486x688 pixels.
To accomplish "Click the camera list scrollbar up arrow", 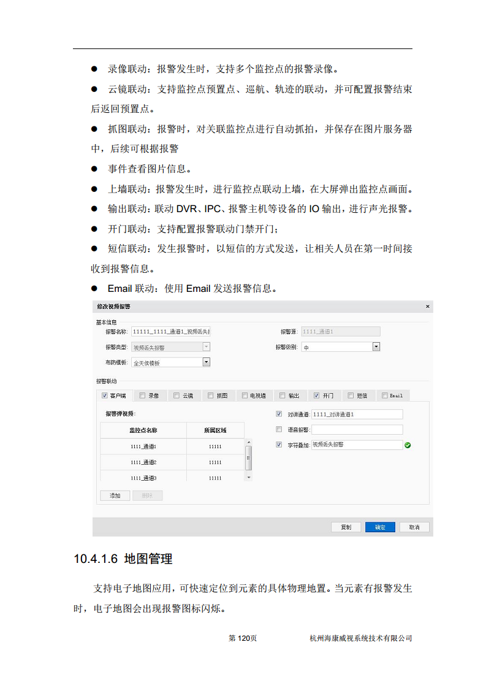I will pos(249,442).
